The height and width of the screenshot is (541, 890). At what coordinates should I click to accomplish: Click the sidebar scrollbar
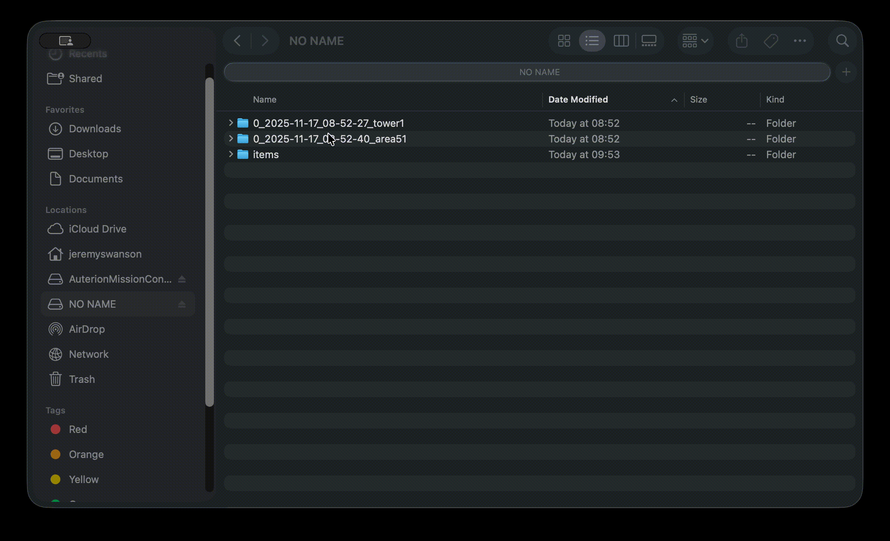pos(210,243)
